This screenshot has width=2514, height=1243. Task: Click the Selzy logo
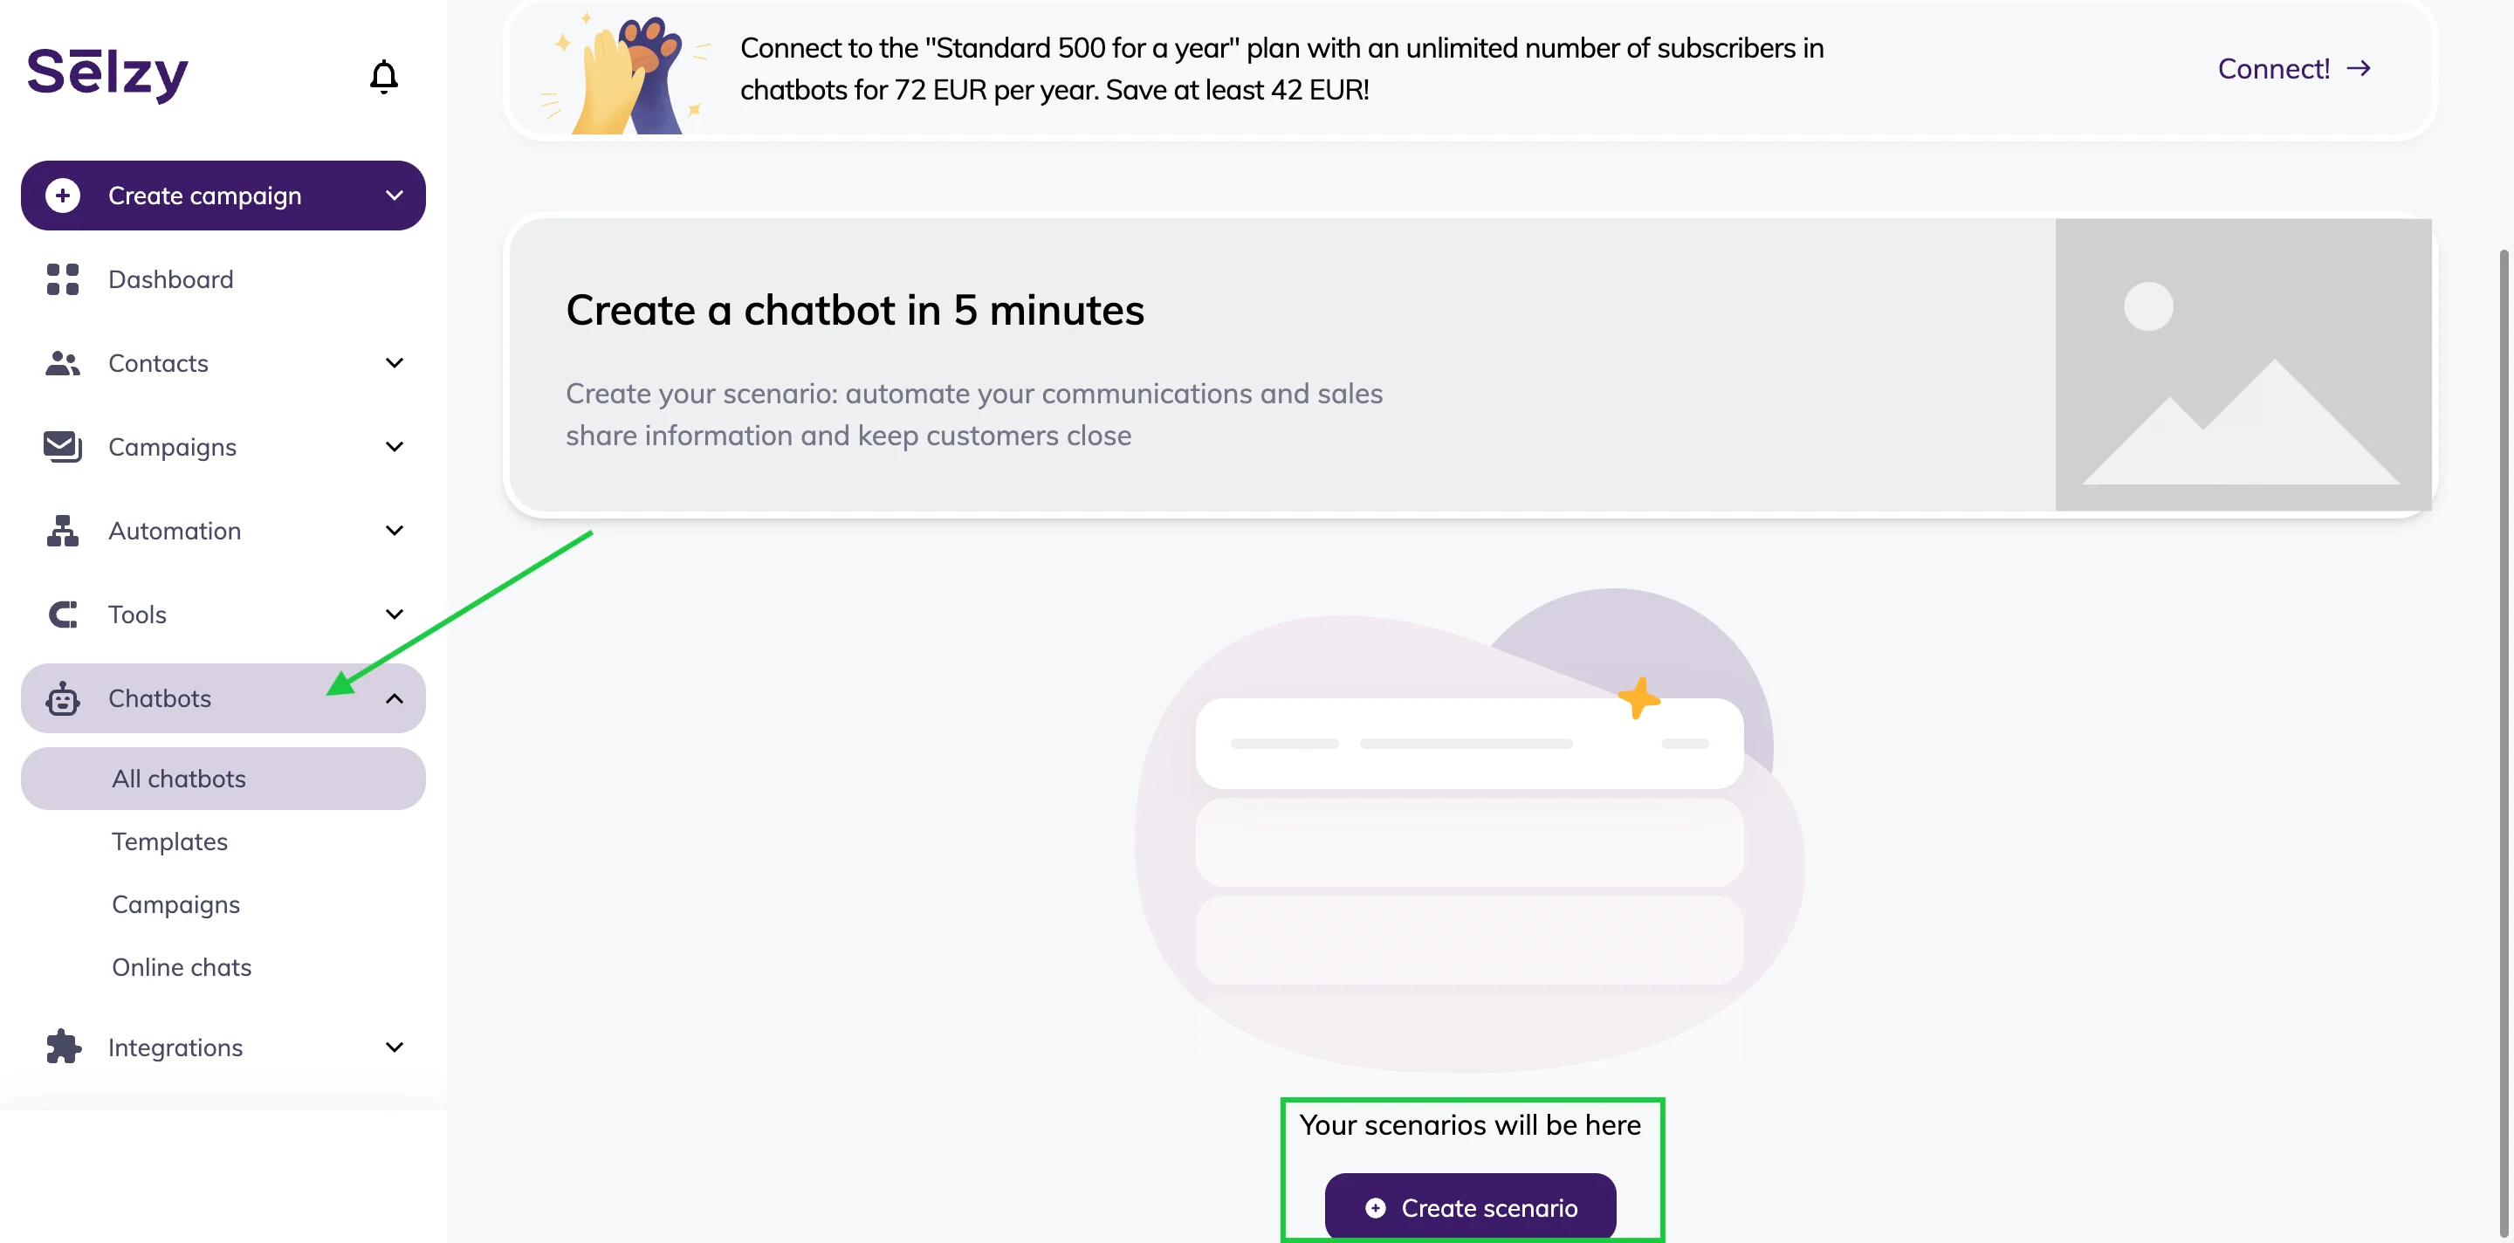pos(107,73)
